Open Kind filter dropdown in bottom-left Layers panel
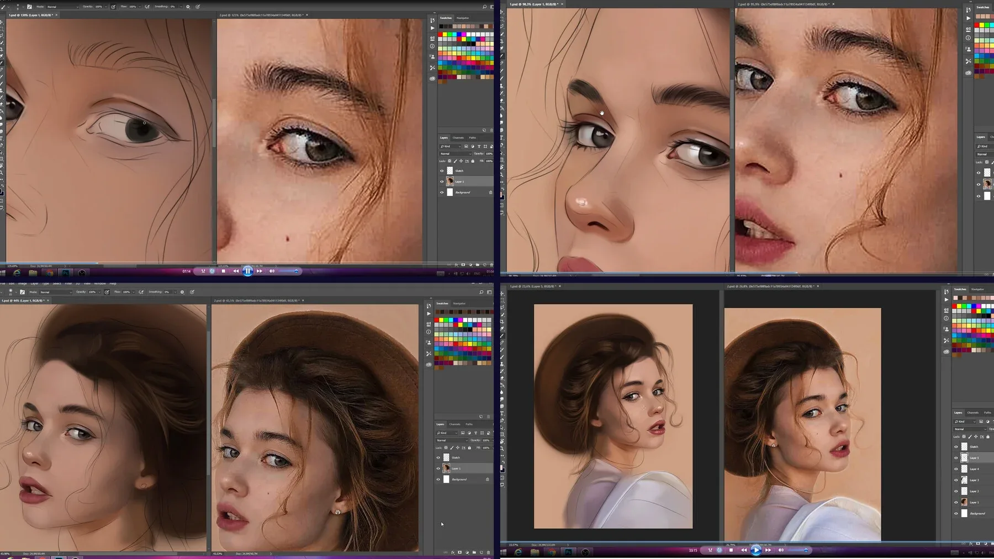 (x=447, y=433)
